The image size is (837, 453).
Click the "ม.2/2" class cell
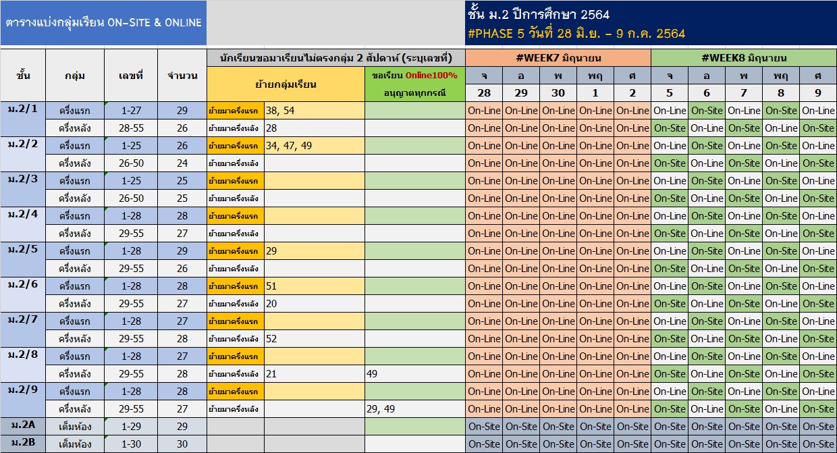pyautogui.click(x=23, y=154)
